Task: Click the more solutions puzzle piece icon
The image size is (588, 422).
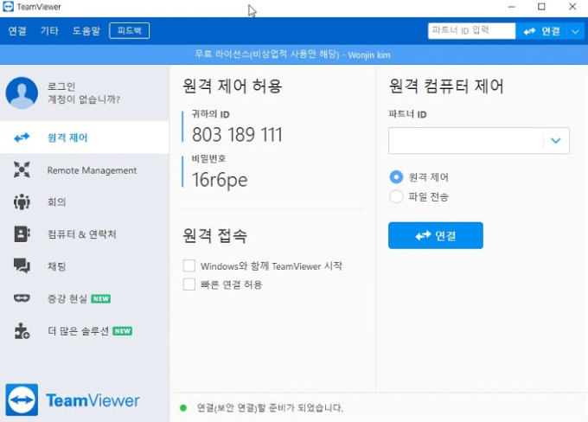Action: tap(22, 331)
